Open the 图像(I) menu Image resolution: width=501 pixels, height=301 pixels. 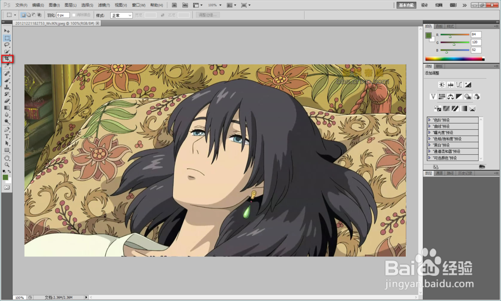coord(54,5)
